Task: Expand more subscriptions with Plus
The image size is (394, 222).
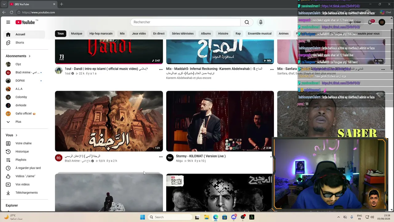Action: point(24,122)
